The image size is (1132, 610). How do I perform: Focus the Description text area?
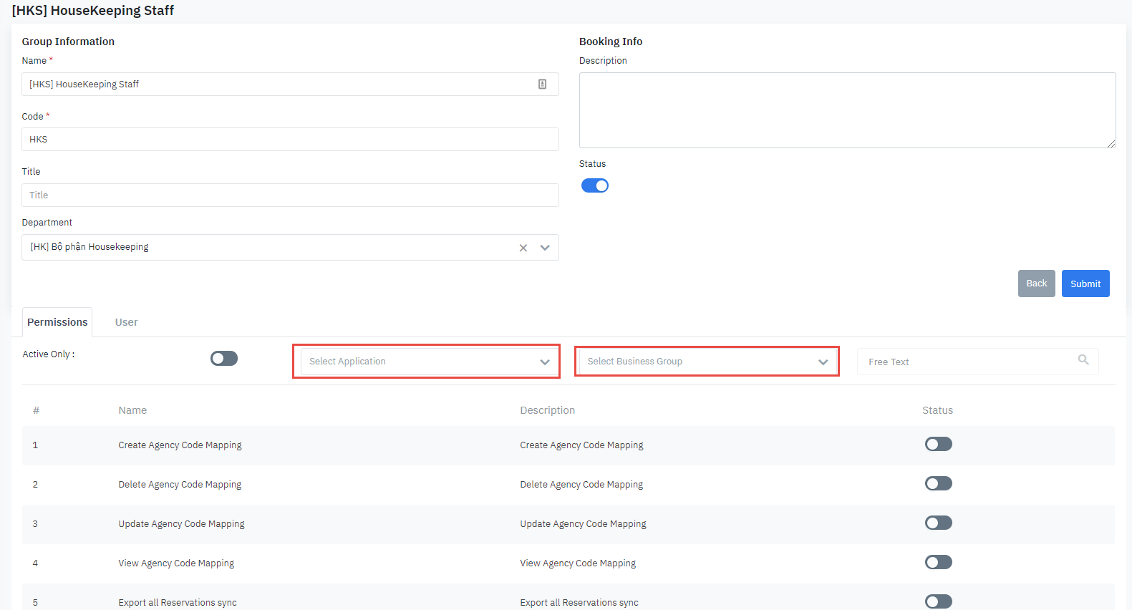point(847,110)
